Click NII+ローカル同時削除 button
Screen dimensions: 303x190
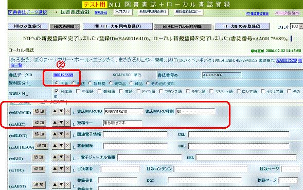(183, 27)
